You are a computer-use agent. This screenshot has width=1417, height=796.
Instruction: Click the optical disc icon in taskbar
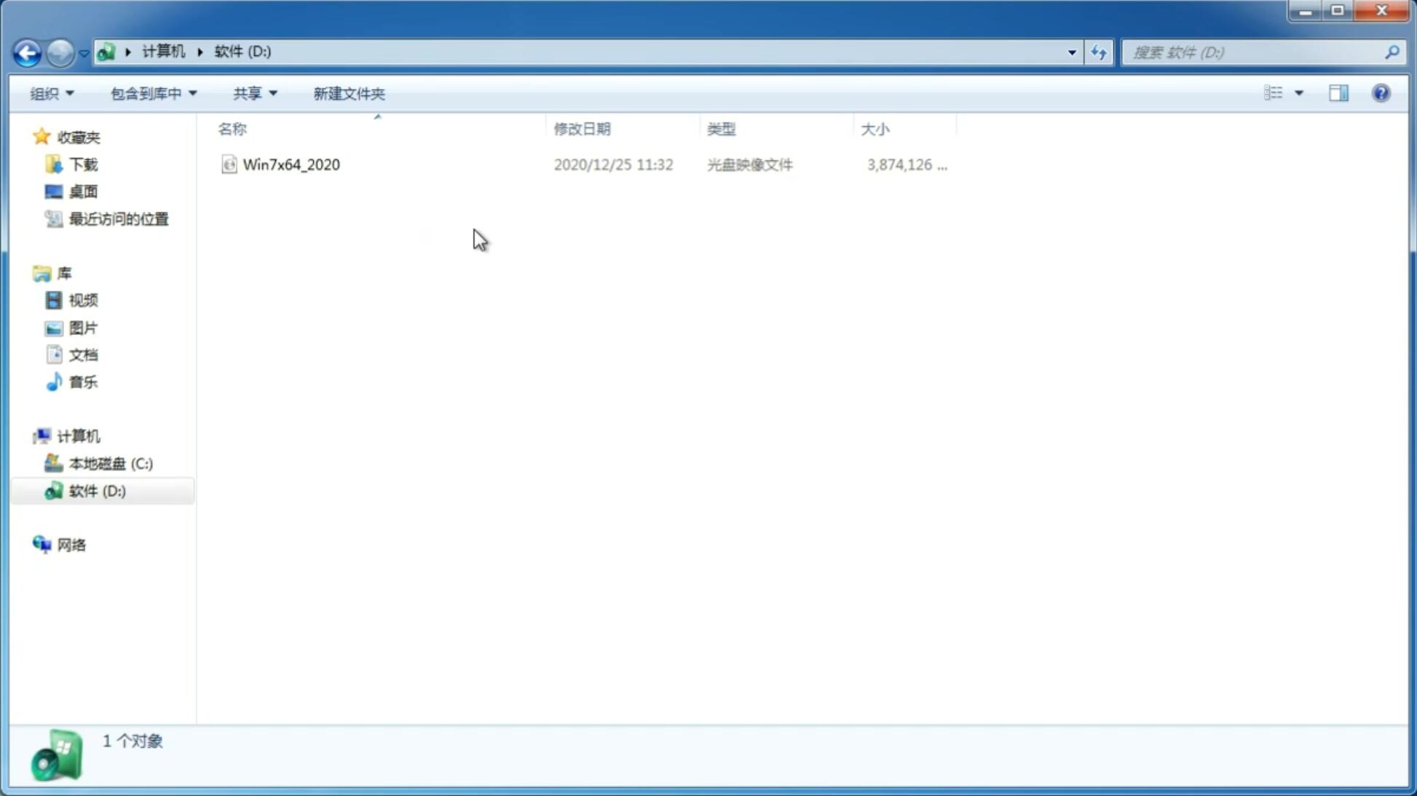pyautogui.click(x=57, y=759)
